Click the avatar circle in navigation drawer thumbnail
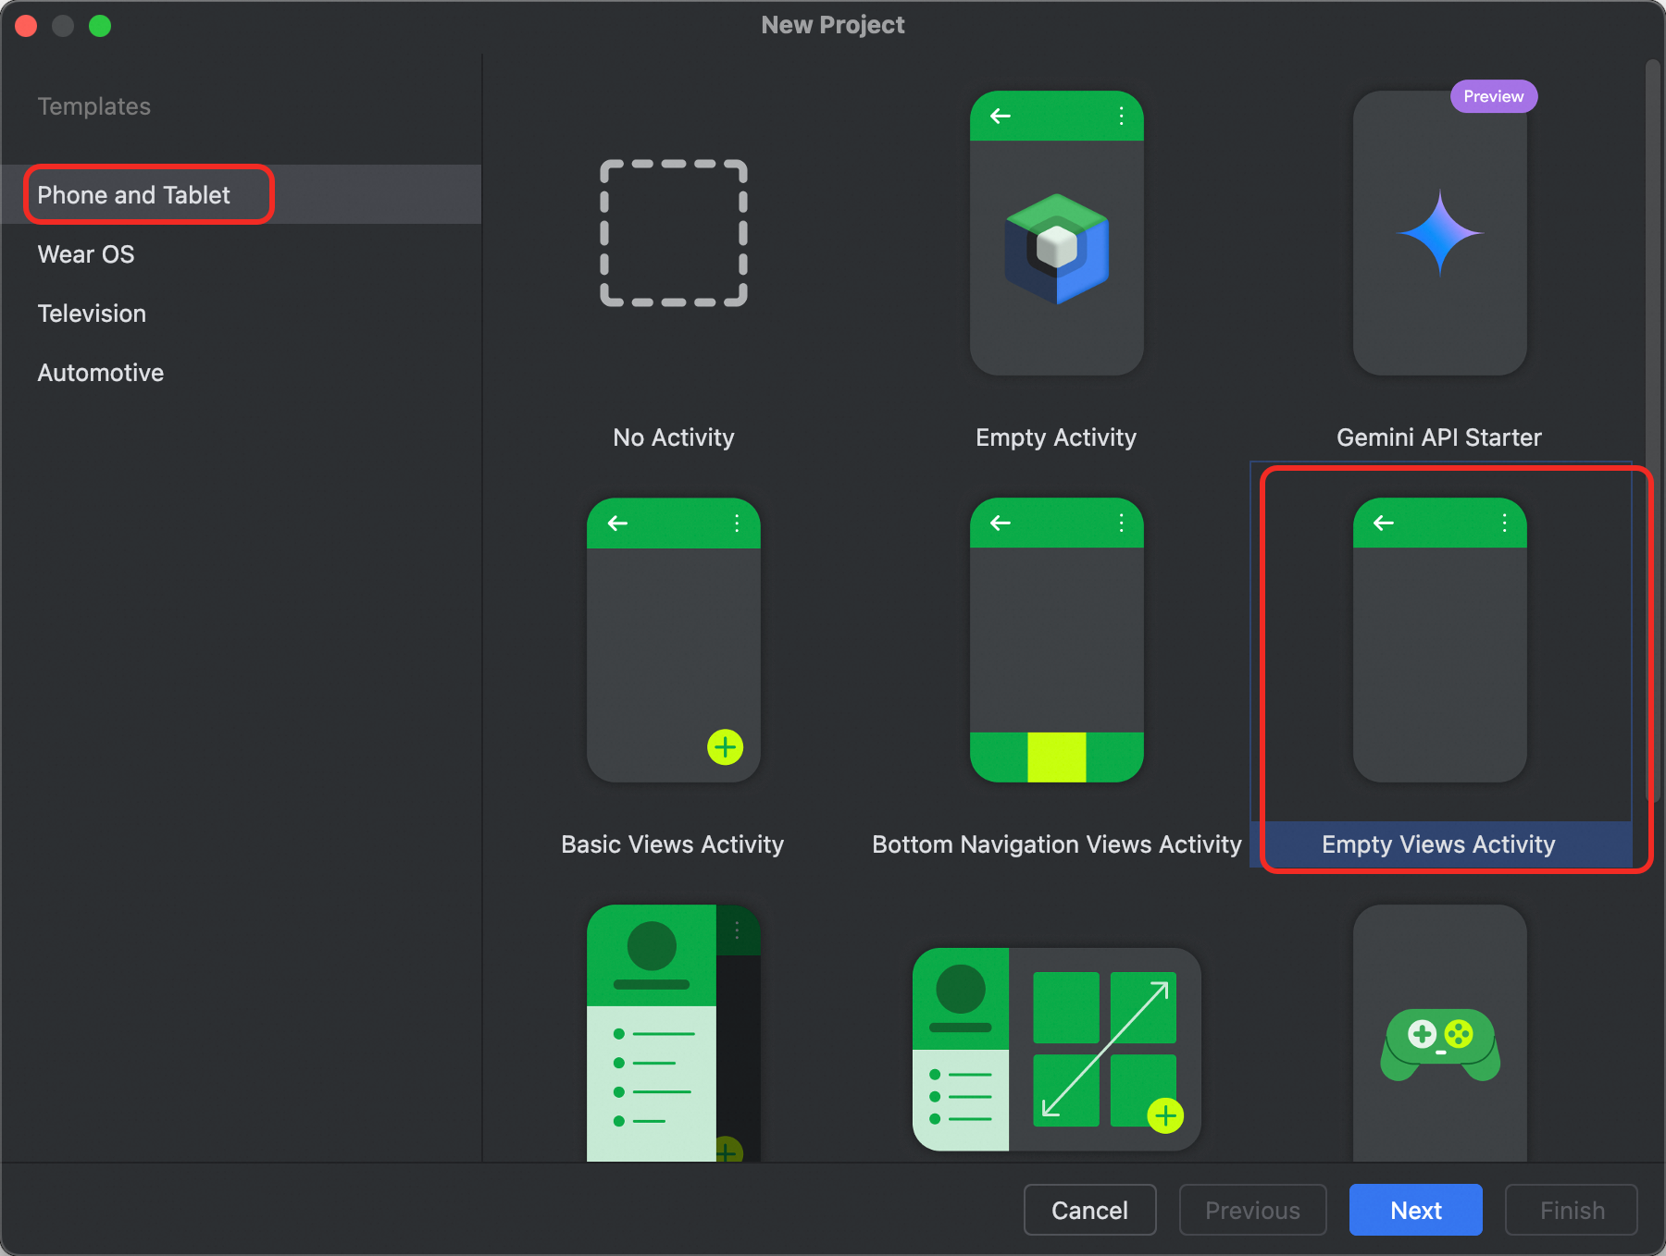The width and height of the screenshot is (1666, 1256). tap(652, 945)
